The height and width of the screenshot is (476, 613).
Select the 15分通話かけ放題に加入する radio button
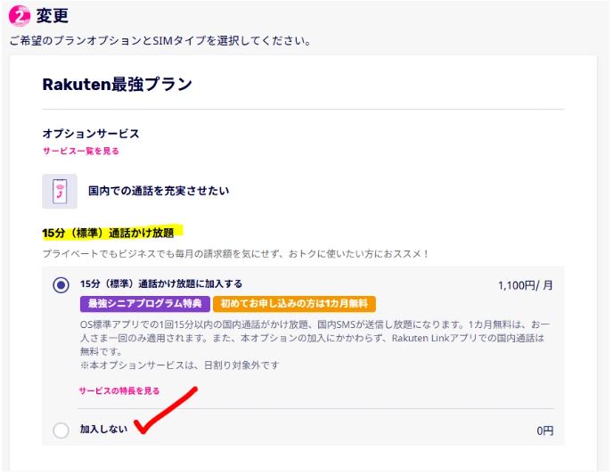click(x=61, y=285)
